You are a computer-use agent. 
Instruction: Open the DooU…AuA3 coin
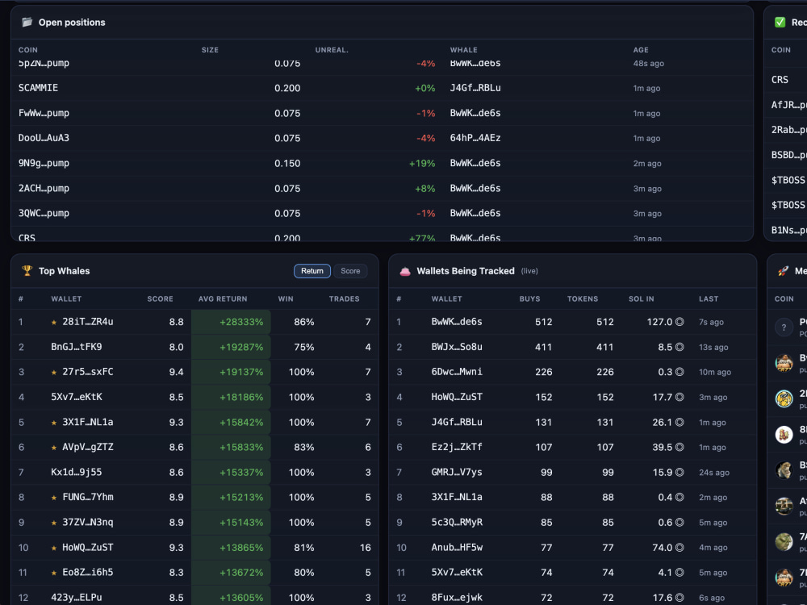[44, 138]
